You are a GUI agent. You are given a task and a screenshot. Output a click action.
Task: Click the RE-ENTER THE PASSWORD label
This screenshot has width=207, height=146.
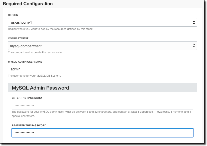(29, 126)
